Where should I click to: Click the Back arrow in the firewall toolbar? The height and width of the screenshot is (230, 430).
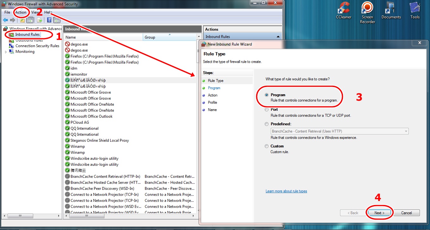tap(5, 20)
